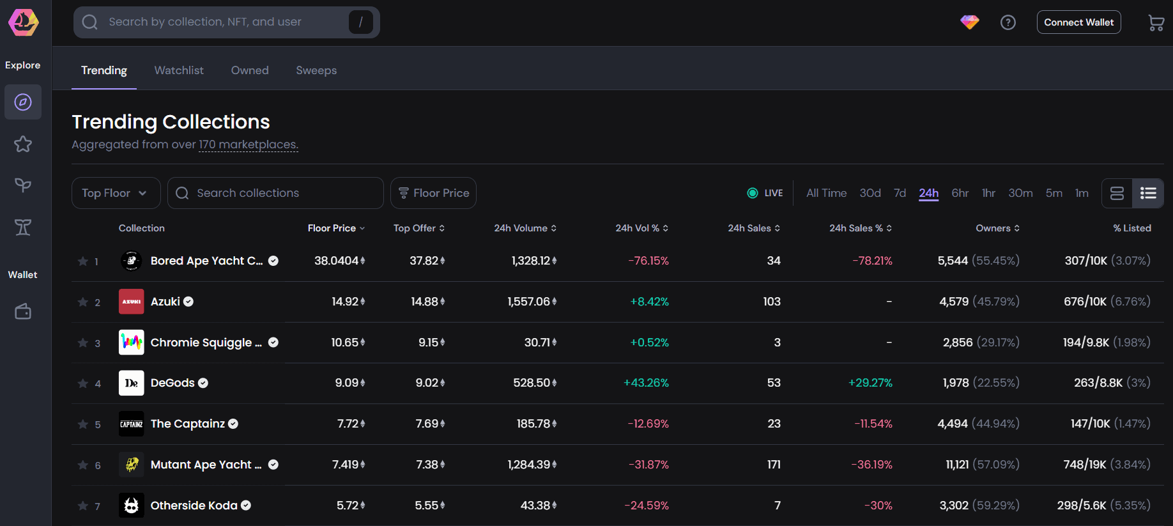Sort by Owners column
Image resolution: width=1173 pixels, height=526 pixels.
[x=997, y=228]
